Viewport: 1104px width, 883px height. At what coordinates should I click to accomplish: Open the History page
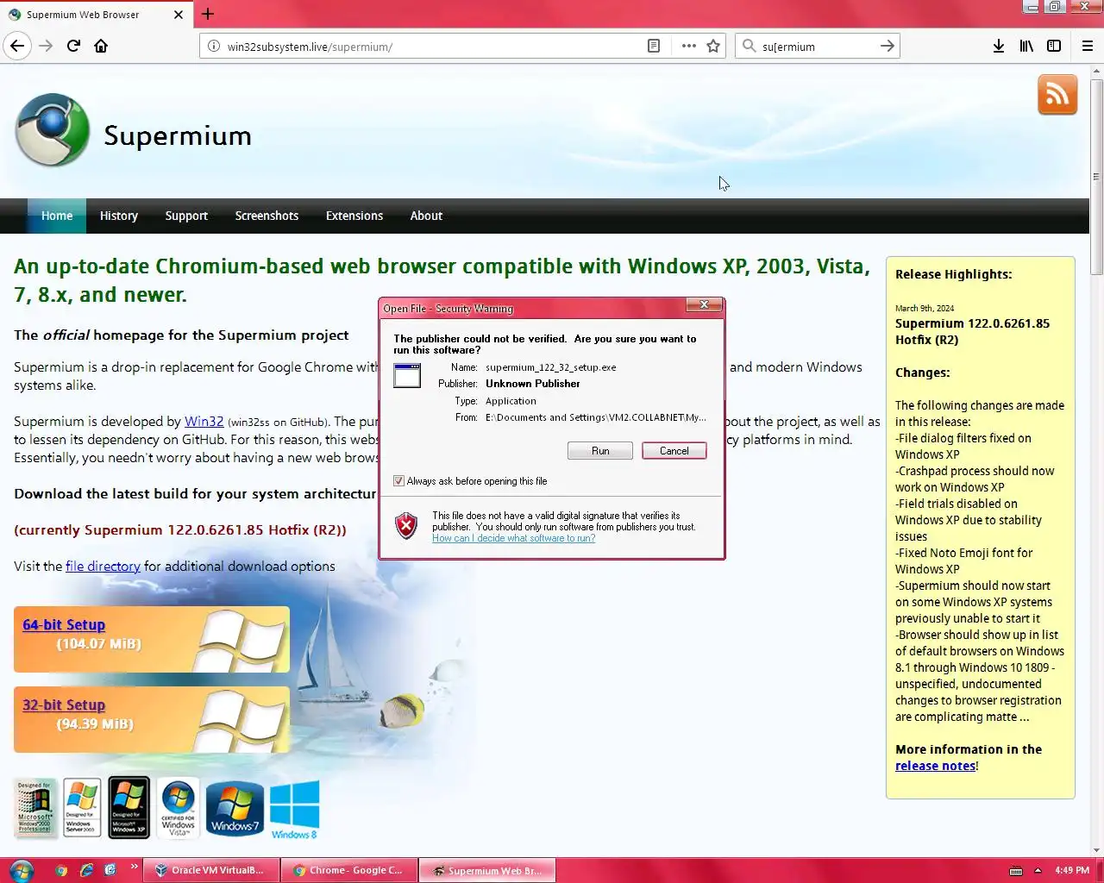tap(119, 216)
